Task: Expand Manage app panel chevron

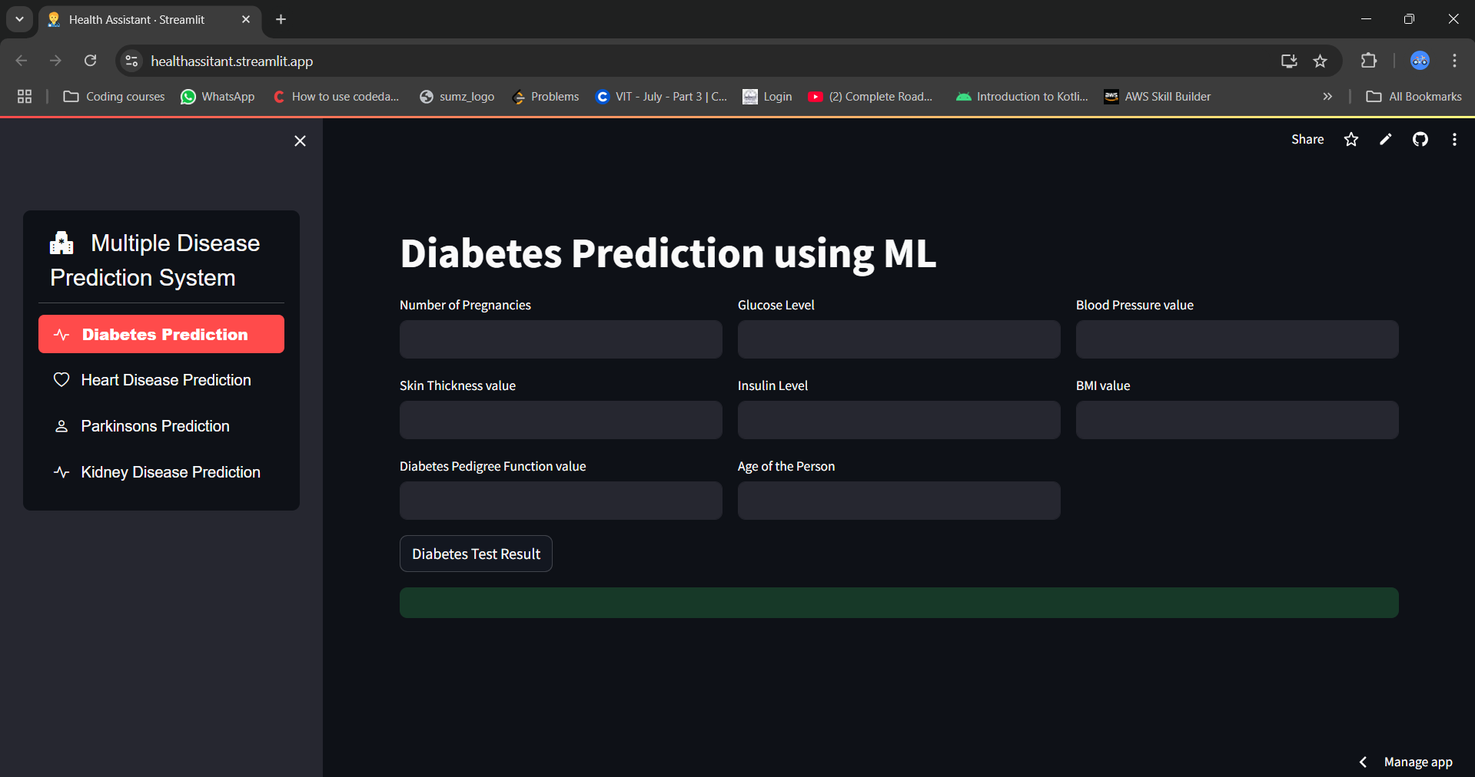Action: (x=1363, y=762)
